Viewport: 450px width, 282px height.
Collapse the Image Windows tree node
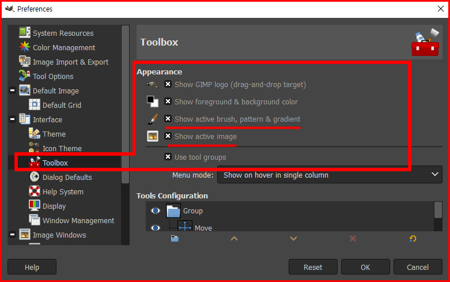[12, 234]
